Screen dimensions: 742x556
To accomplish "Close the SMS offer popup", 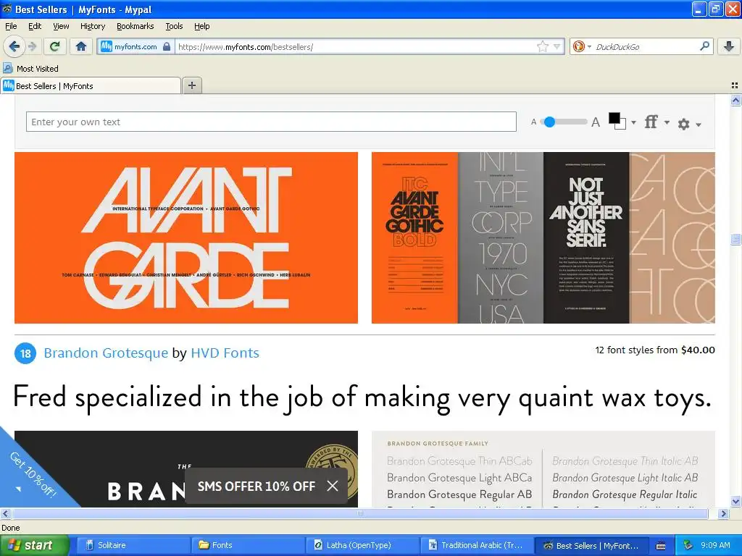I will point(333,486).
